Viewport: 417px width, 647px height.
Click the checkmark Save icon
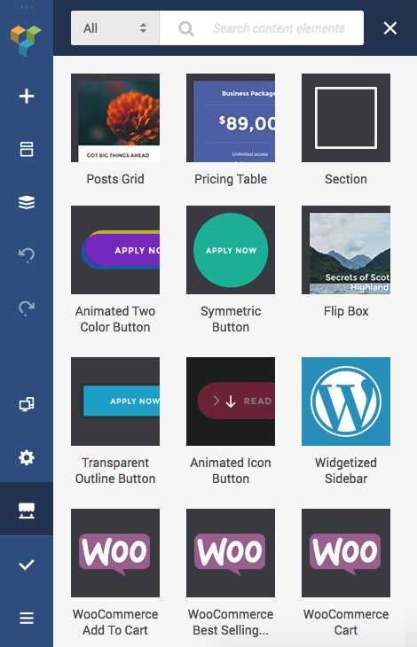click(x=27, y=565)
